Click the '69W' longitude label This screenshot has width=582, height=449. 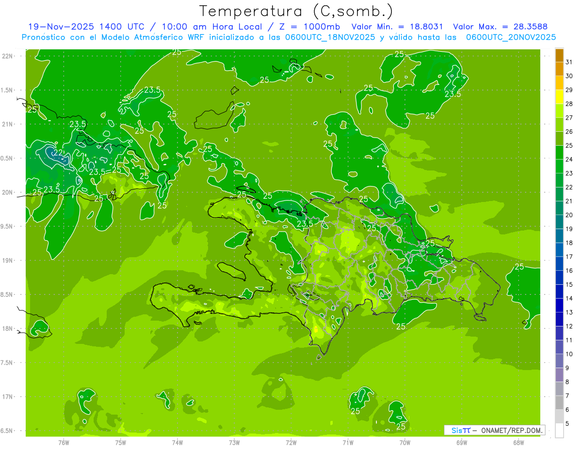pos(462,442)
